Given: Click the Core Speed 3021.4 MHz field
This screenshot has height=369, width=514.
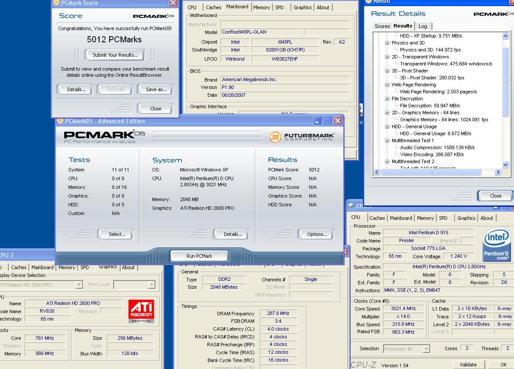Looking at the screenshot, I should (x=403, y=309).
